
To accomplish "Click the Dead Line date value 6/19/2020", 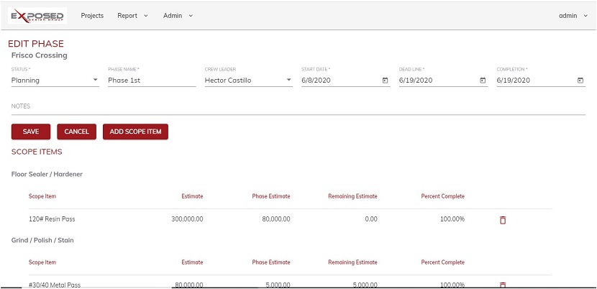I will tap(416, 81).
